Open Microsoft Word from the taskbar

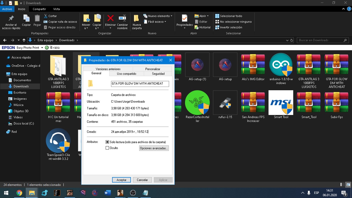coord(108,193)
